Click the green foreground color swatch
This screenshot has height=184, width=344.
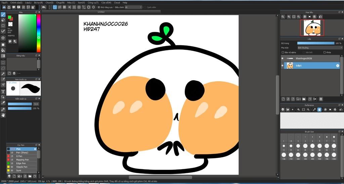[x=9, y=17]
